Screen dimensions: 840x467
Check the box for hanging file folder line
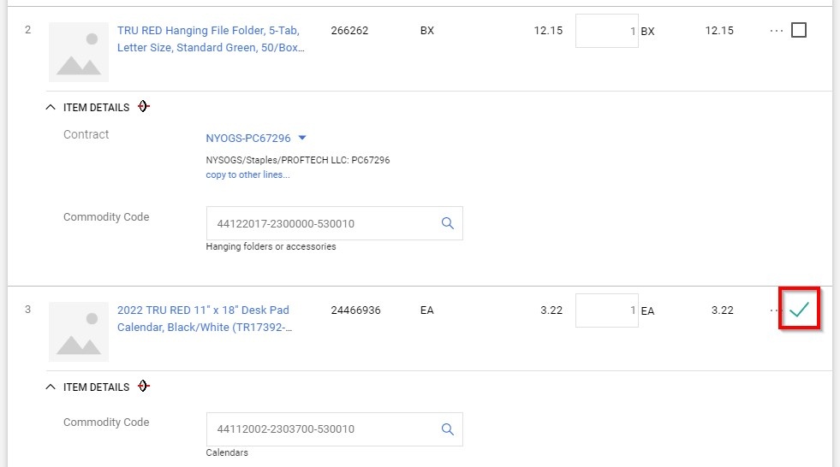pyautogui.click(x=799, y=31)
